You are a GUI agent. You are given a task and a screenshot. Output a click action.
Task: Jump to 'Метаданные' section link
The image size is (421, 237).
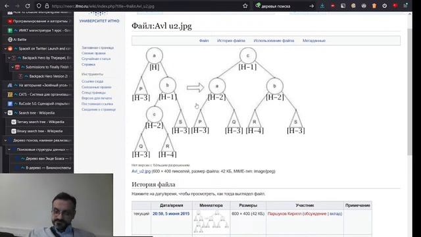314,41
